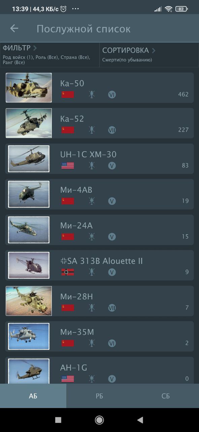Switch to the РБ tab
Viewport: 199px width, 432px height.
click(x=99, y=396)
